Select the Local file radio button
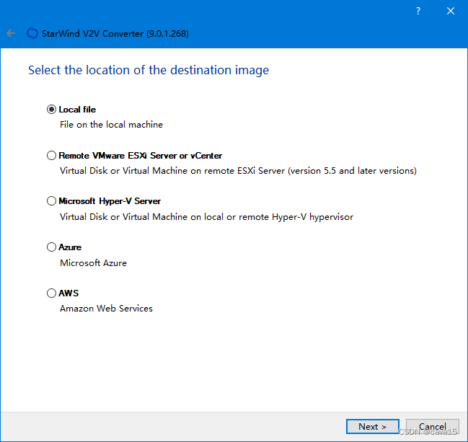 point(51,110)
